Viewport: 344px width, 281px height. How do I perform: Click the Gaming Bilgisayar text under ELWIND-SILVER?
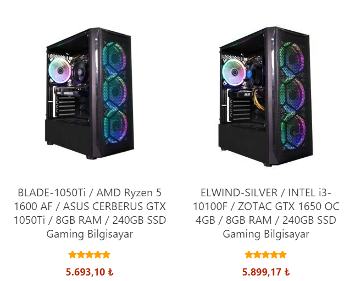[266, 234]
